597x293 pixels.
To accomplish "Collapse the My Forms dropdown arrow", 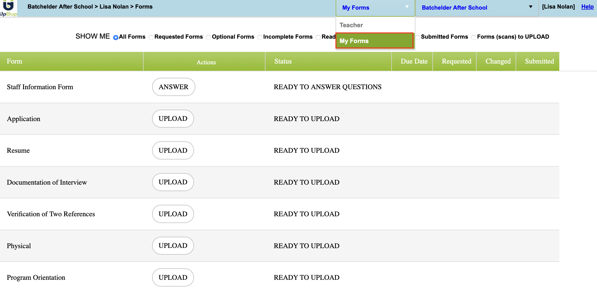I will [407, 7].
